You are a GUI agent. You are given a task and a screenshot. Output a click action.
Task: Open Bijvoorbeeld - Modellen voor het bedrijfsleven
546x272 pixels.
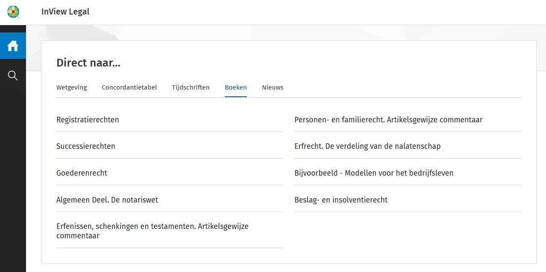374,173
